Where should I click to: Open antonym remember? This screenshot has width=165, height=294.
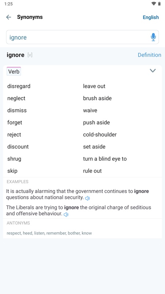click(56, 233)
